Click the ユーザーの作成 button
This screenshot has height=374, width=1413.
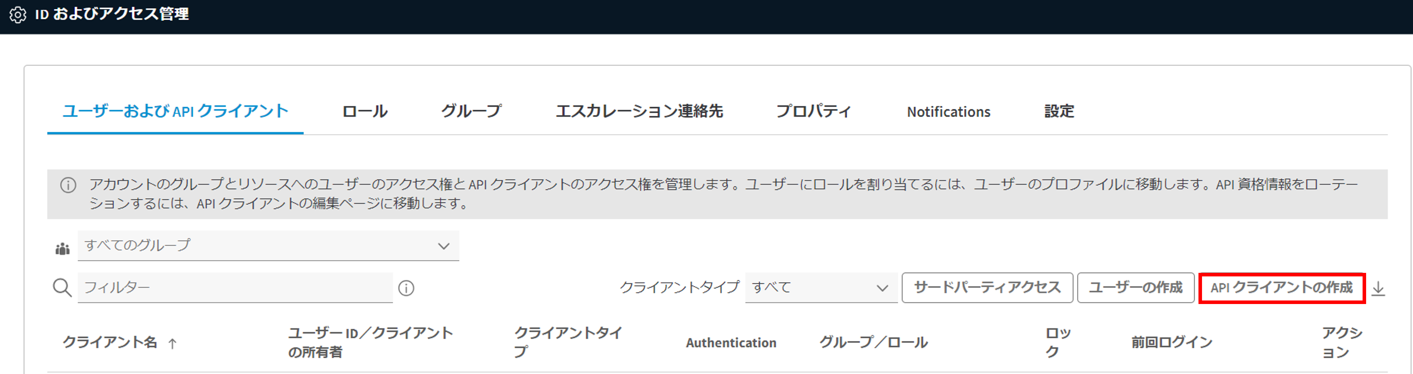click(x=1136, y=288)
